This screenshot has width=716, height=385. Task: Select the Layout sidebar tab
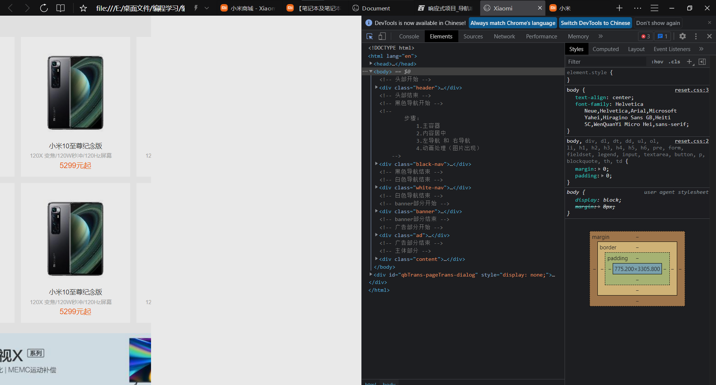(636, 49)
